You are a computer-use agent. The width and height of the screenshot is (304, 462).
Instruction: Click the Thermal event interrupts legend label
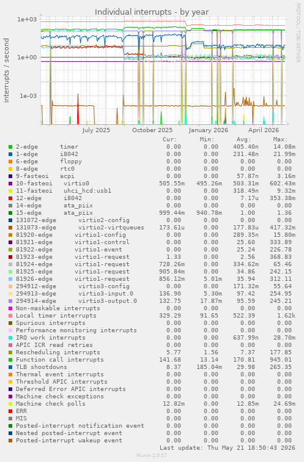[x=60, y=374]
